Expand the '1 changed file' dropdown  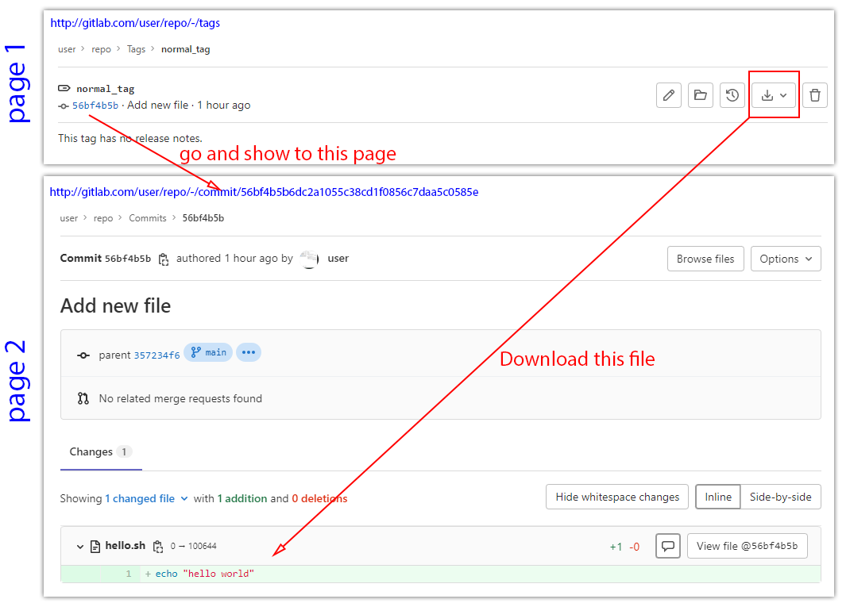click(146, 498)
